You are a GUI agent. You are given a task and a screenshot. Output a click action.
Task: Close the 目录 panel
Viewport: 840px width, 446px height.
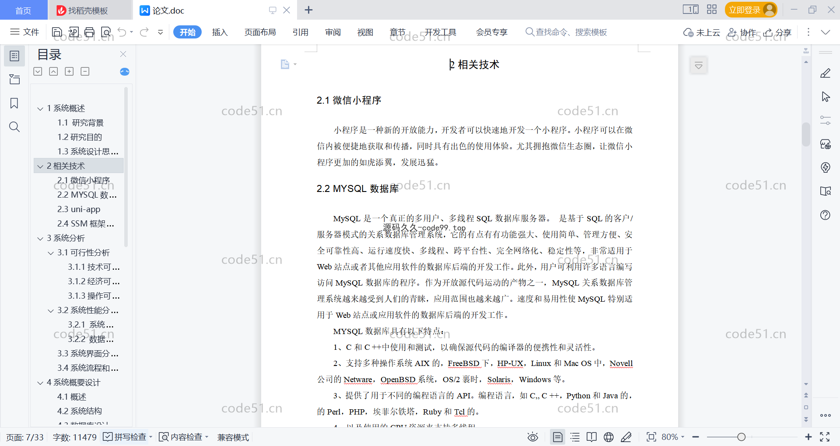coord(123,54)
